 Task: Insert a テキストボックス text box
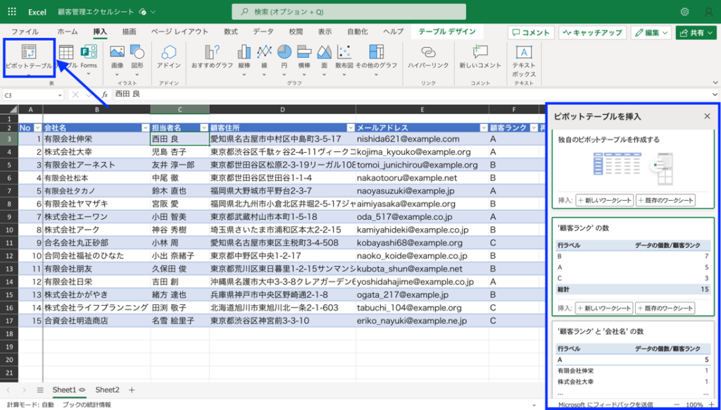[524, 52]
